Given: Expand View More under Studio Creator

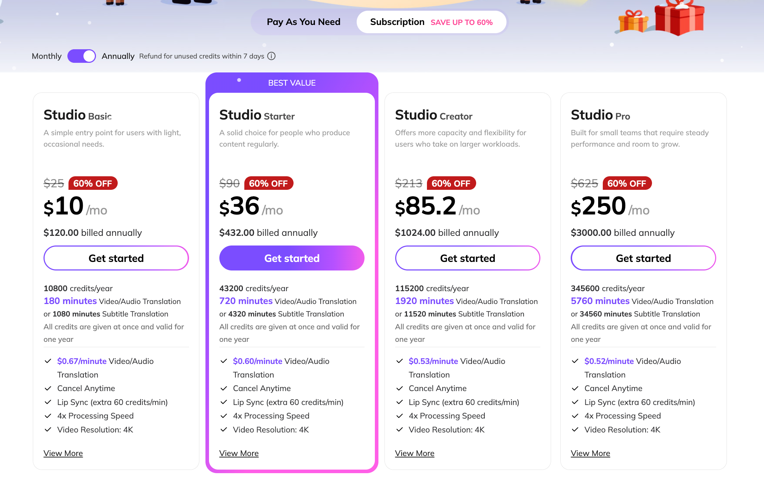Looking at the screenshot, I should click(x=414, y=453).
